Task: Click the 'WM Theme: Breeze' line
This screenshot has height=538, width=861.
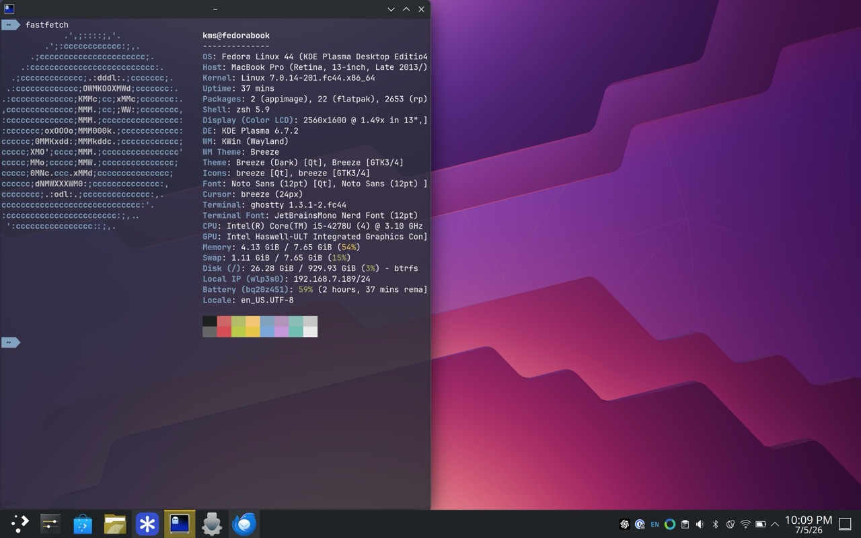Action: tap(241, 152)
